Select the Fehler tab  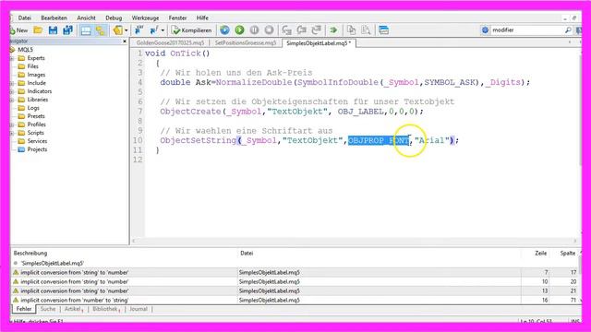tap(24, 309)
